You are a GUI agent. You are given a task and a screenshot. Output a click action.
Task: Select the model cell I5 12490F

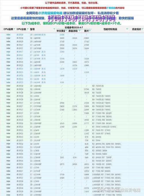pyautogui.click(x=35, y=157)
